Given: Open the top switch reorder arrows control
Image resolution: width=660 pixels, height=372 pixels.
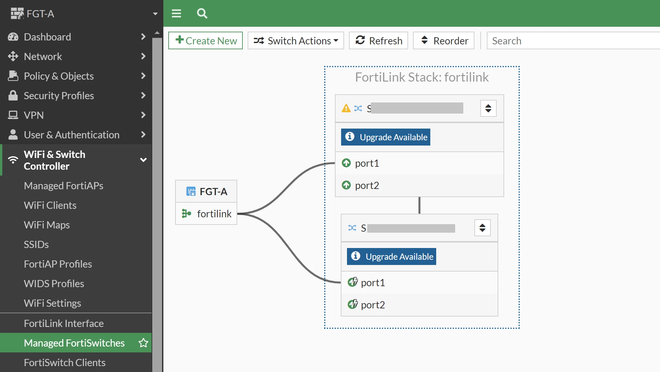Looking at the screenshot, I should click(x=488, y=108).
